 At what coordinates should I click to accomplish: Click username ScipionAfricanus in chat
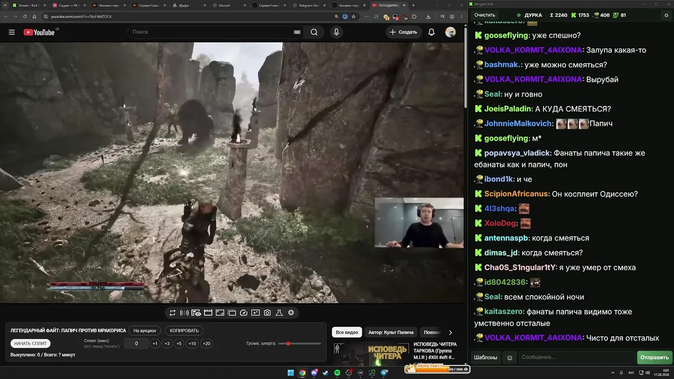516,194
